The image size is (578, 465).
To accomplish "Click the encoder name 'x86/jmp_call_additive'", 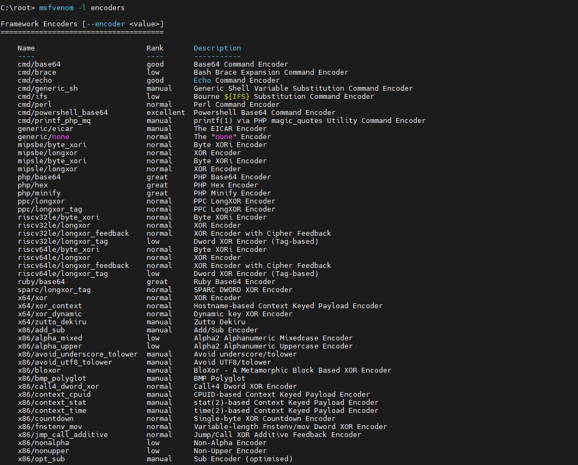I will 63,435.
